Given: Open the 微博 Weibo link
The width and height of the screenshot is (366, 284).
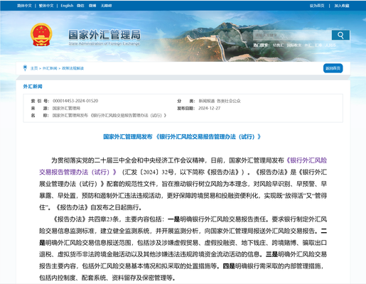Looking at the screenshot, I should pos(92,6).
